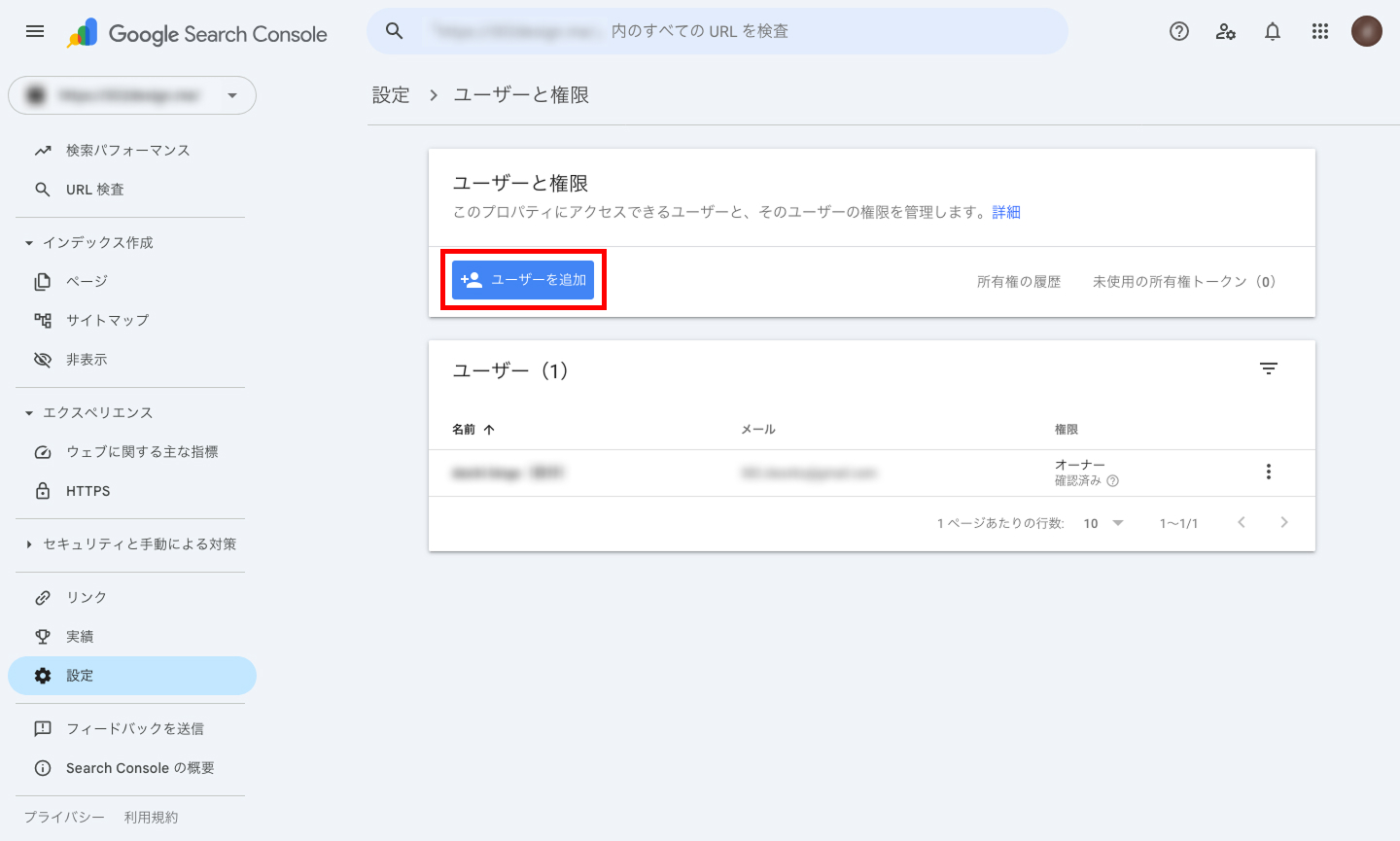Open the notifications bell

1273,31
